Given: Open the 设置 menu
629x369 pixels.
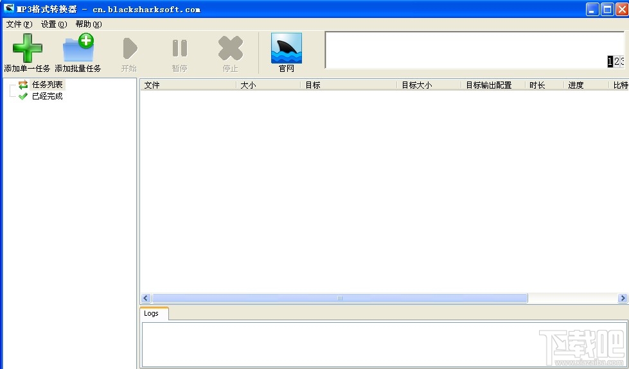Looking at the screenshot, I should tap(54, 24).
